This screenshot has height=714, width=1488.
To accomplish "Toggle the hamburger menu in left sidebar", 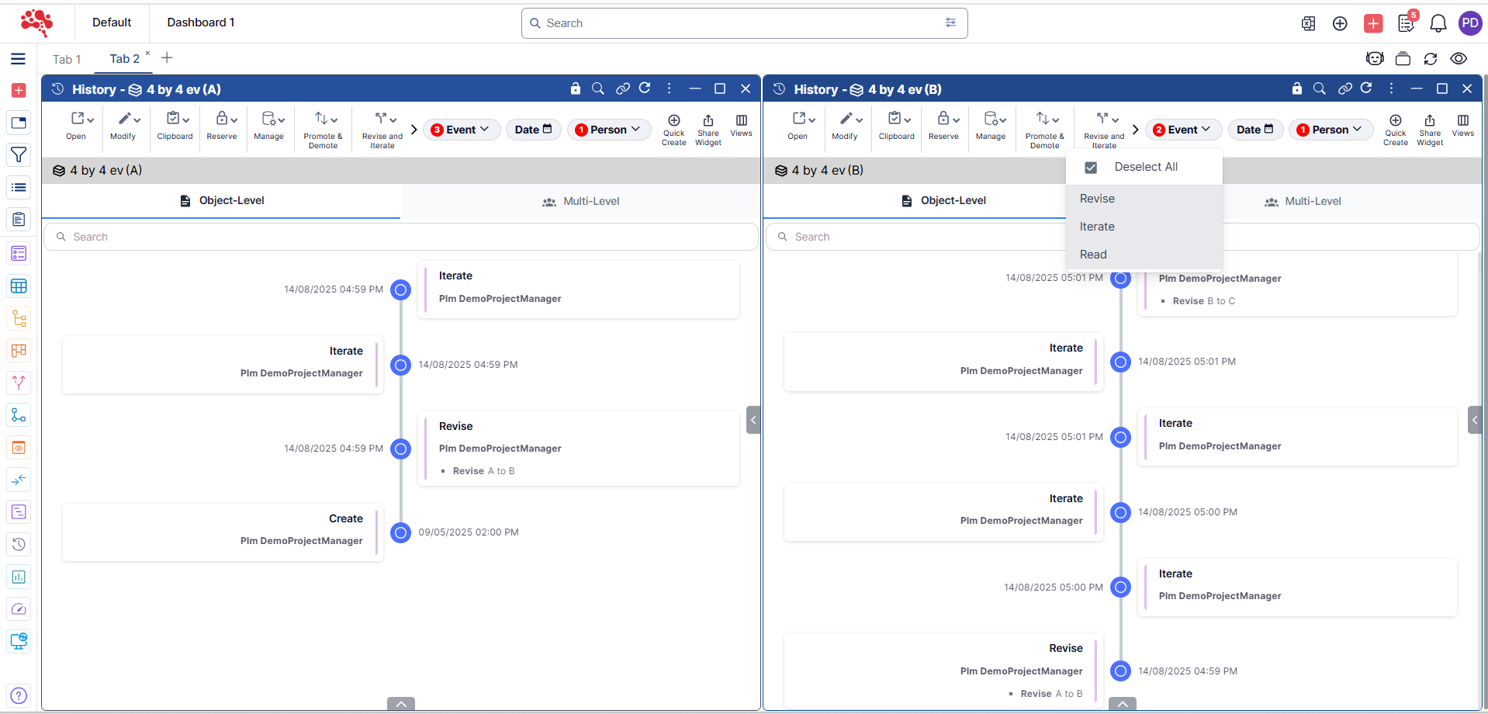I will pyautogui.click(x=19, y=59).
